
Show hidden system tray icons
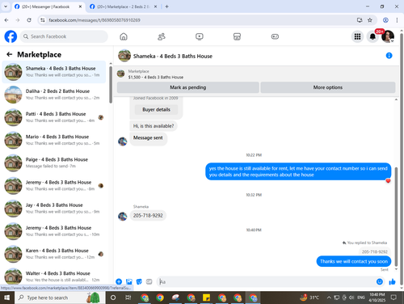(x=329, y=298)
